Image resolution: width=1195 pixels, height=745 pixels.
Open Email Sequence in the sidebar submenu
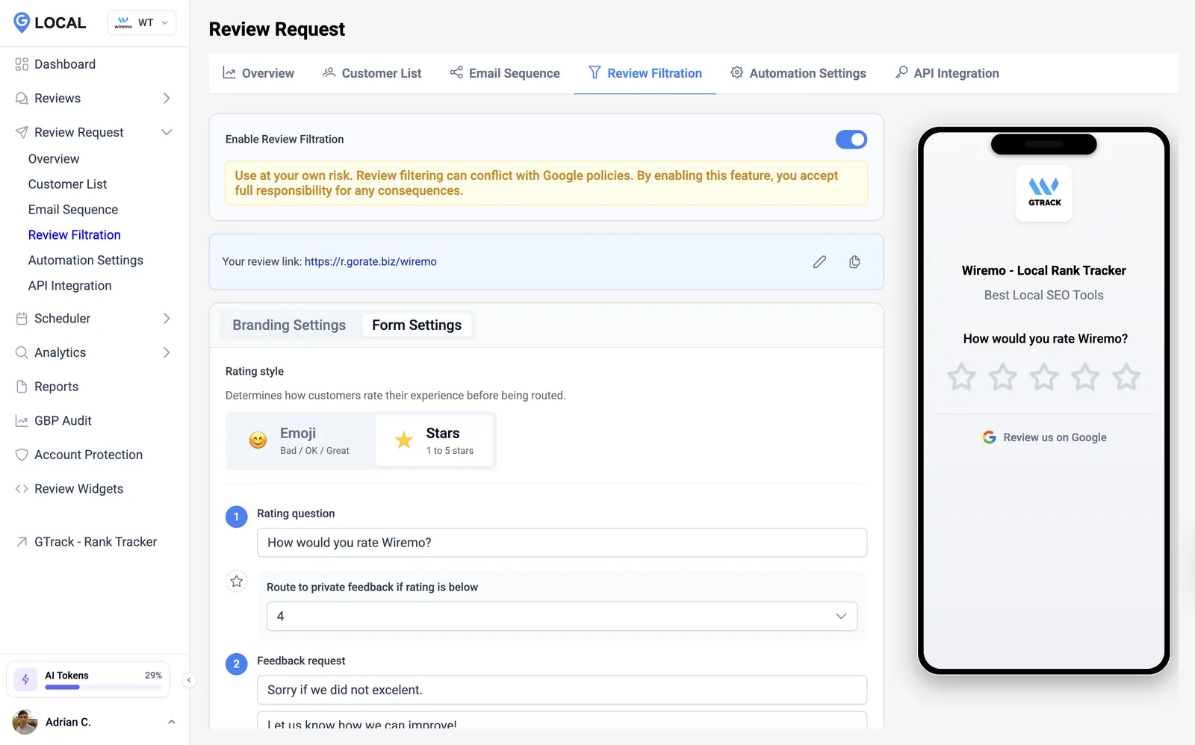tap(73, 210)
